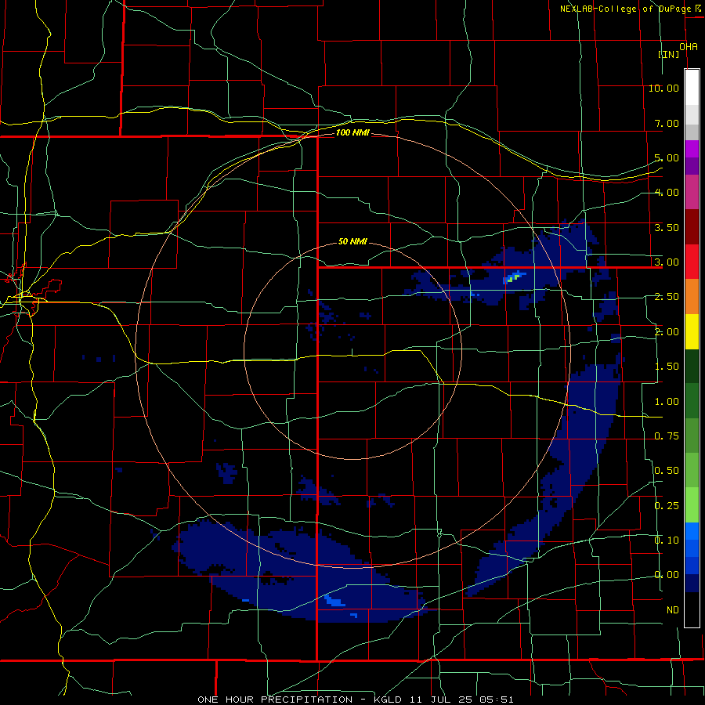Screen dimensions: 705x705
Task: Select the 1.50 legend value
Action: click(667, 367)
